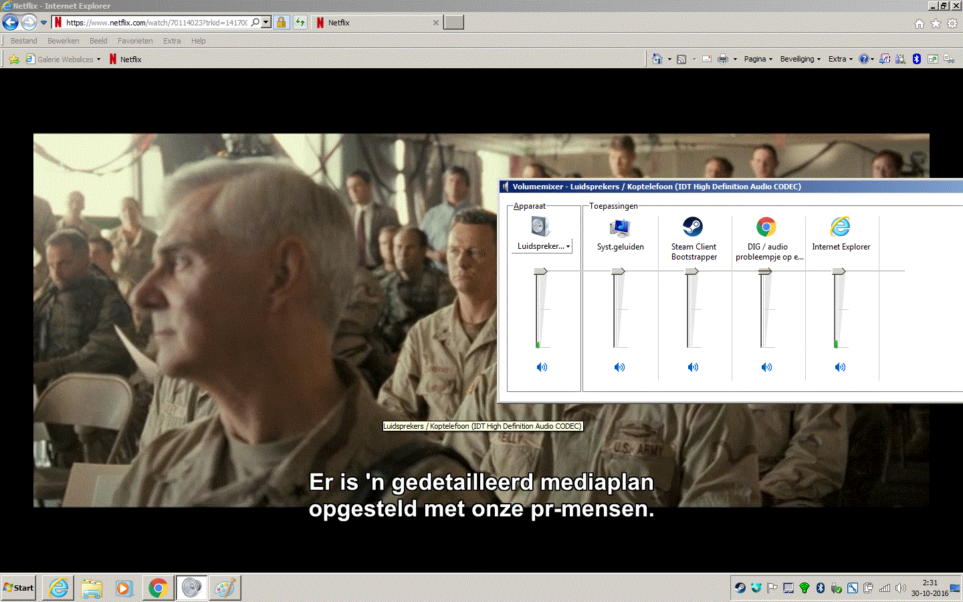Screen dimensions: 963x602
Task: Refresh the page with the green arrows
Action: point(300,22)
